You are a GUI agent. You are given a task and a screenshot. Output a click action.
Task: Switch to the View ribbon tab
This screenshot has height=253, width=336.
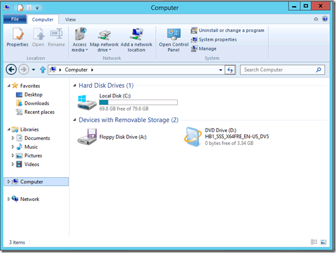70,19
